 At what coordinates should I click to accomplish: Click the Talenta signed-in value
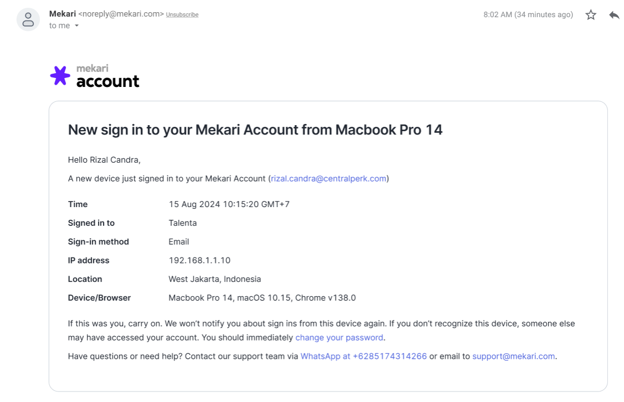click(x=183, y=223)
